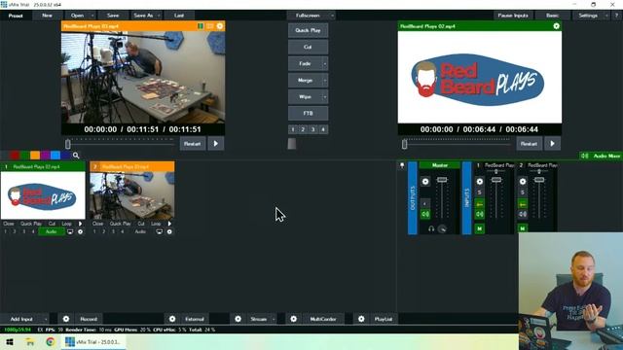Click the FTB button
Image resolution: width=623 pixels, height=350 pixels.
[x=308, y=114]
